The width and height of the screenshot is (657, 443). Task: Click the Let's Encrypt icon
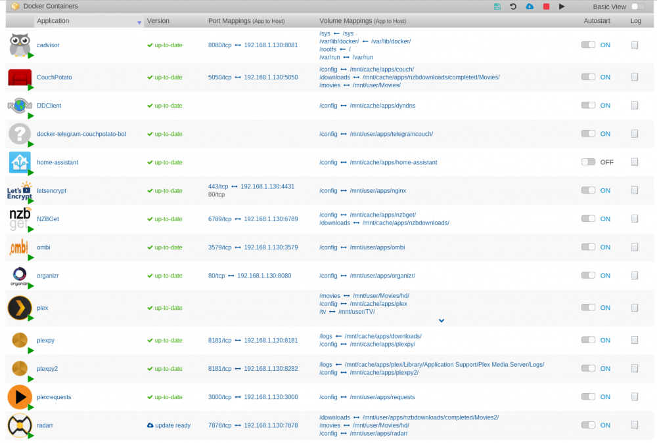20,191
